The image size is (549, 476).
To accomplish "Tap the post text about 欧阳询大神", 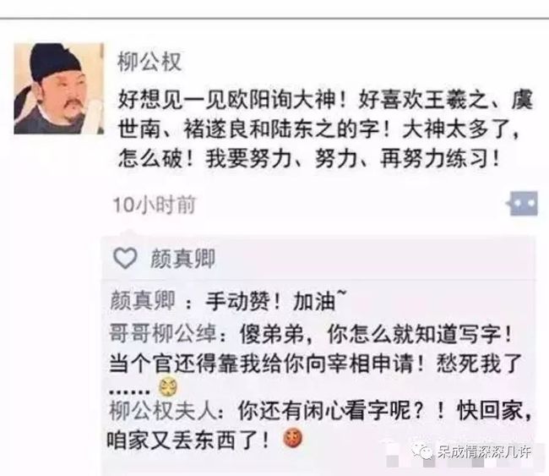I will click(x=325, y=129).
